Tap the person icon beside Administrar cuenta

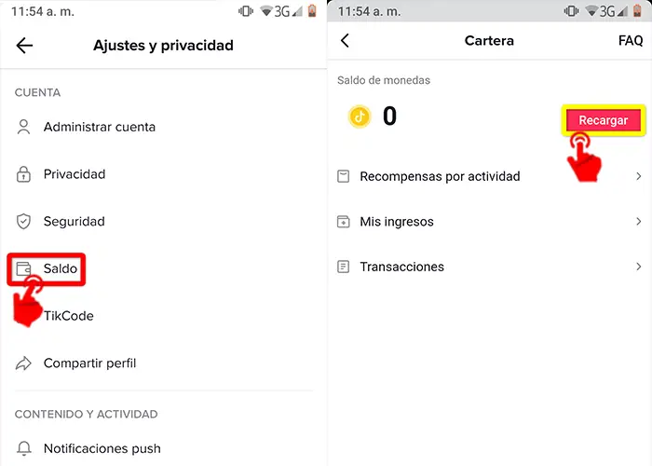pyautogui.click(x=24, y=127)
